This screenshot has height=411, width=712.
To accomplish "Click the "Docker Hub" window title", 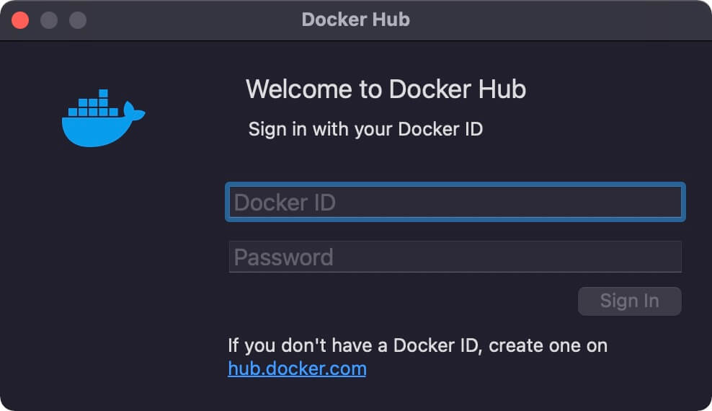I will [355, 19].
